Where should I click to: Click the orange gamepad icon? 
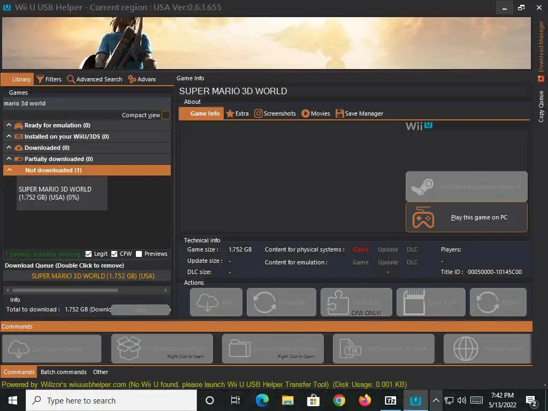(423, 217)
